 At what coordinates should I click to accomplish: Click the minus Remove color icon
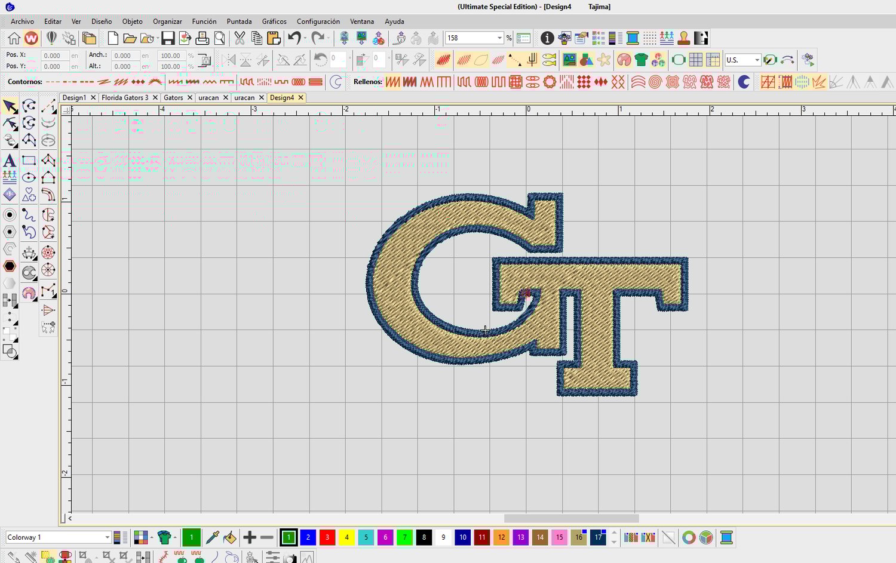(x=267, y=537)
